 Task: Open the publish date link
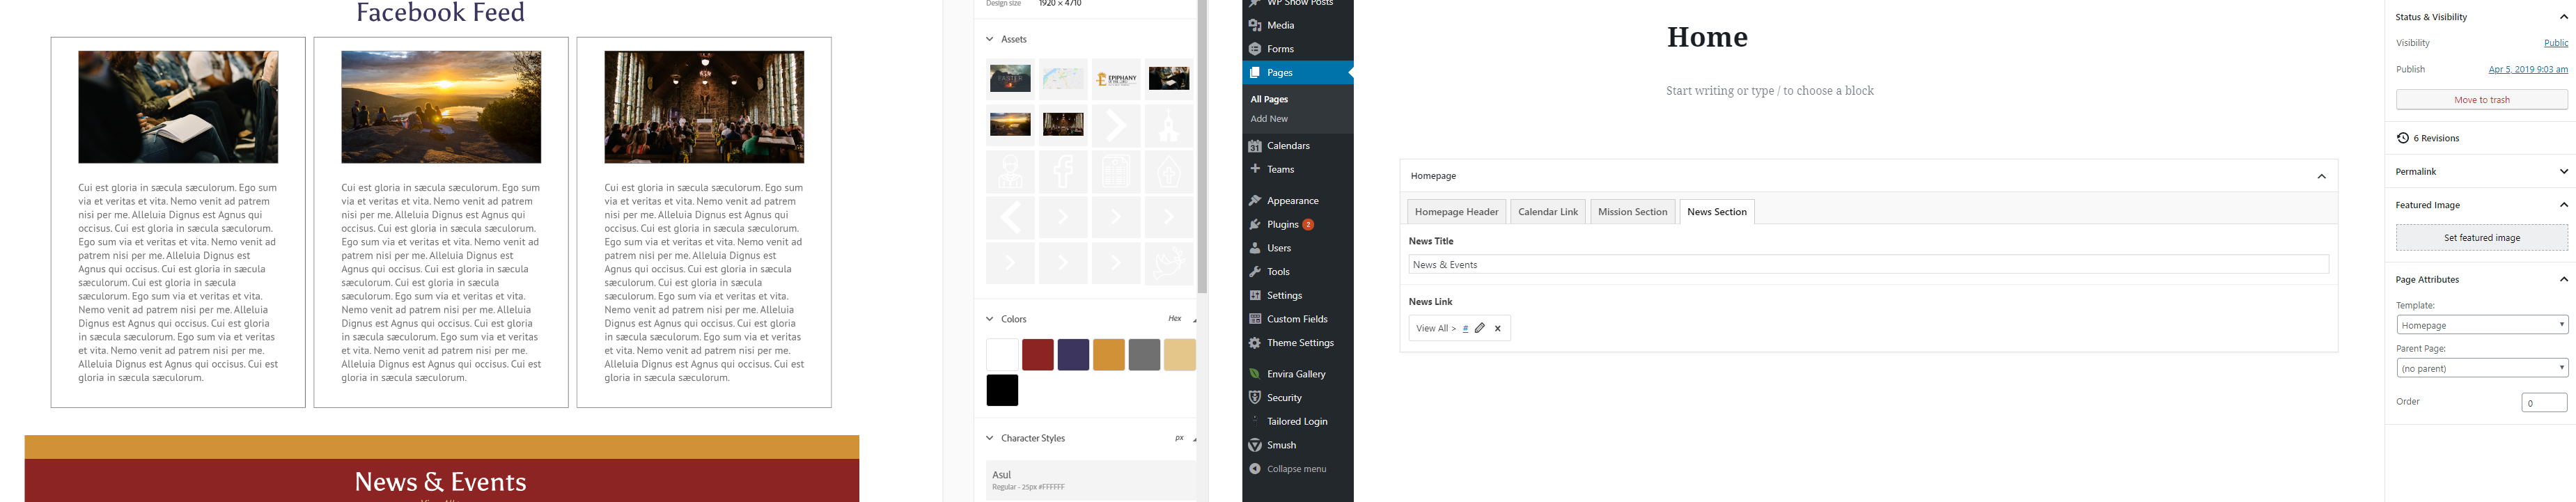click(x=2527, y=70)
